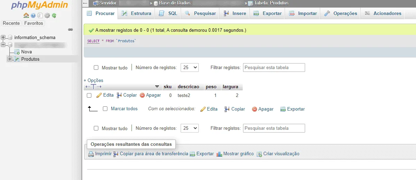Click the green reload navigation icon
Screen dimensions: 416x180
(x=54, y=15)
